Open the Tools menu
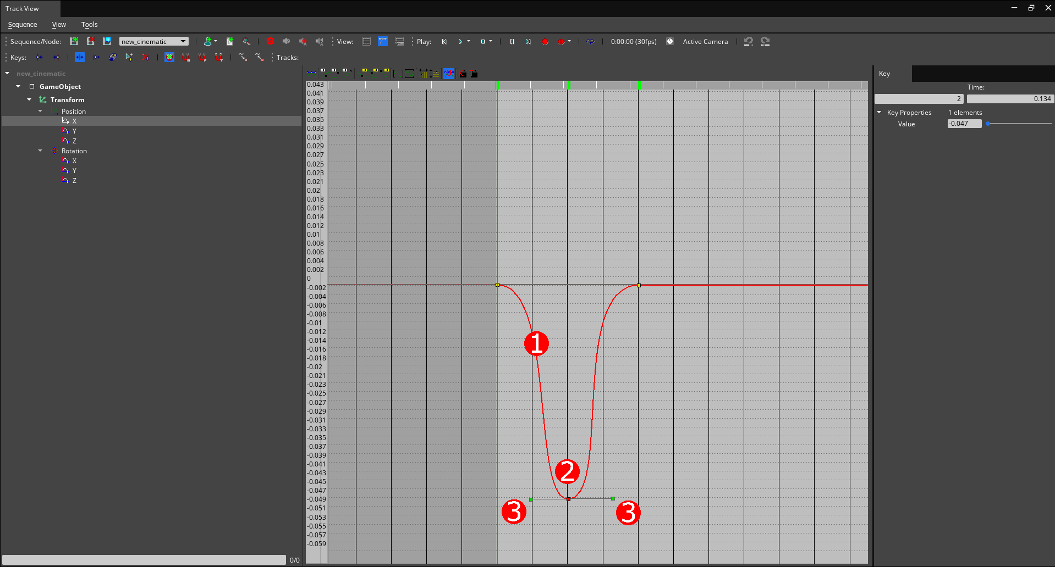This screenshot has height=567, width=1055. pos(89,25)
